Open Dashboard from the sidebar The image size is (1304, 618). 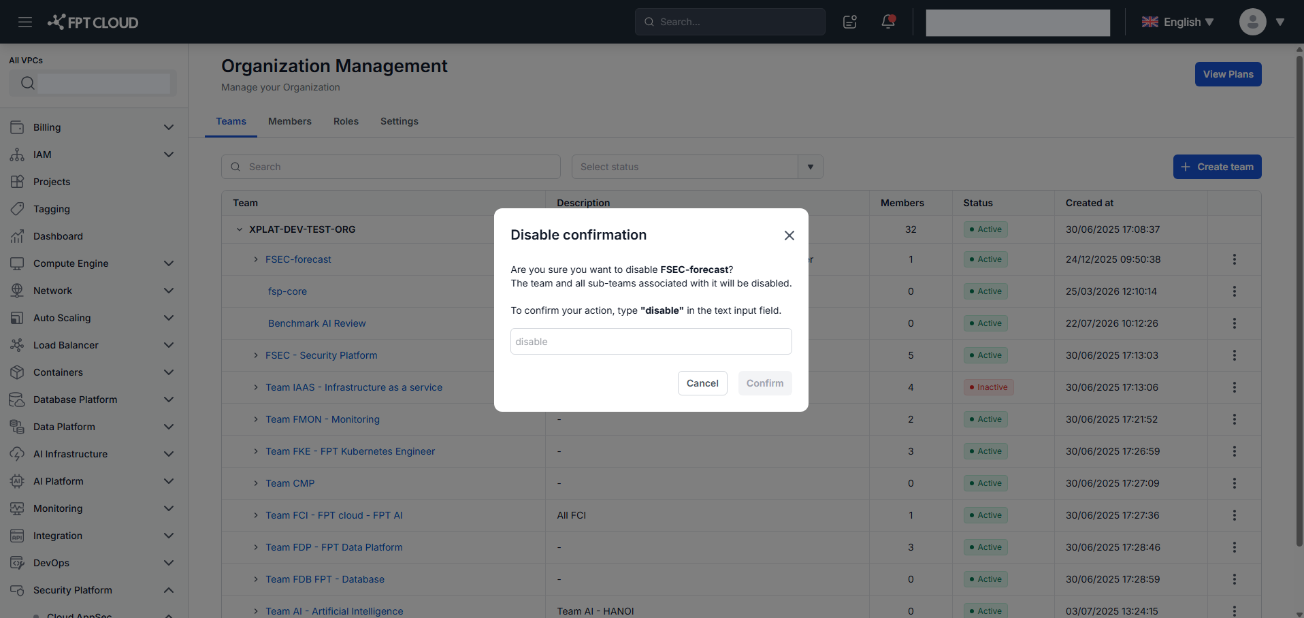(58, 236)
